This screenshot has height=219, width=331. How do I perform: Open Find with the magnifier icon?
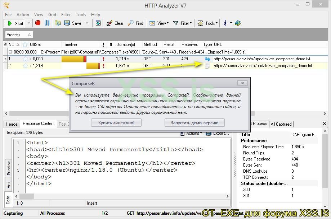pyautogui.click(x=135, y=23)
